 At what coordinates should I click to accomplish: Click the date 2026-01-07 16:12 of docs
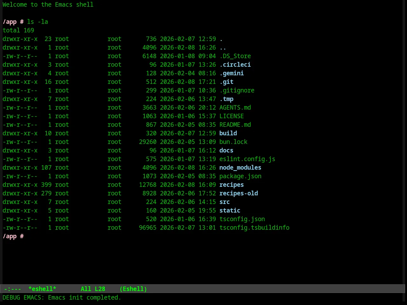pos(188,150)
